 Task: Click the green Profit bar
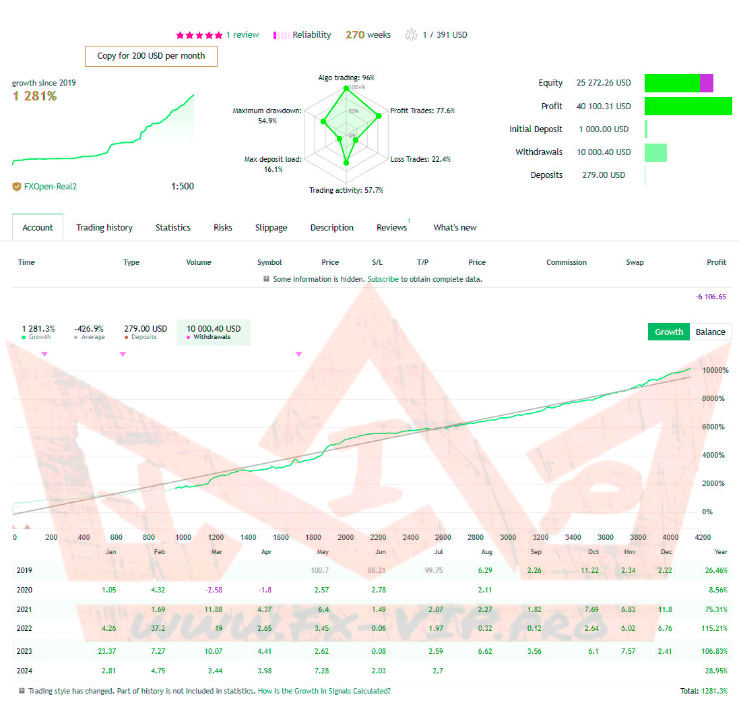point(688,106)
